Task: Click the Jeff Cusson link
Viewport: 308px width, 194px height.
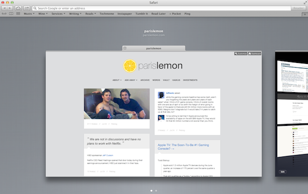Action: (x=108, y=156)
